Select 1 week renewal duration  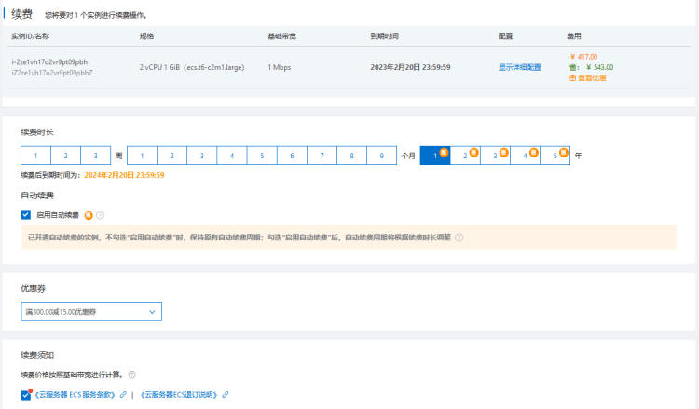[x=35, y=157]
